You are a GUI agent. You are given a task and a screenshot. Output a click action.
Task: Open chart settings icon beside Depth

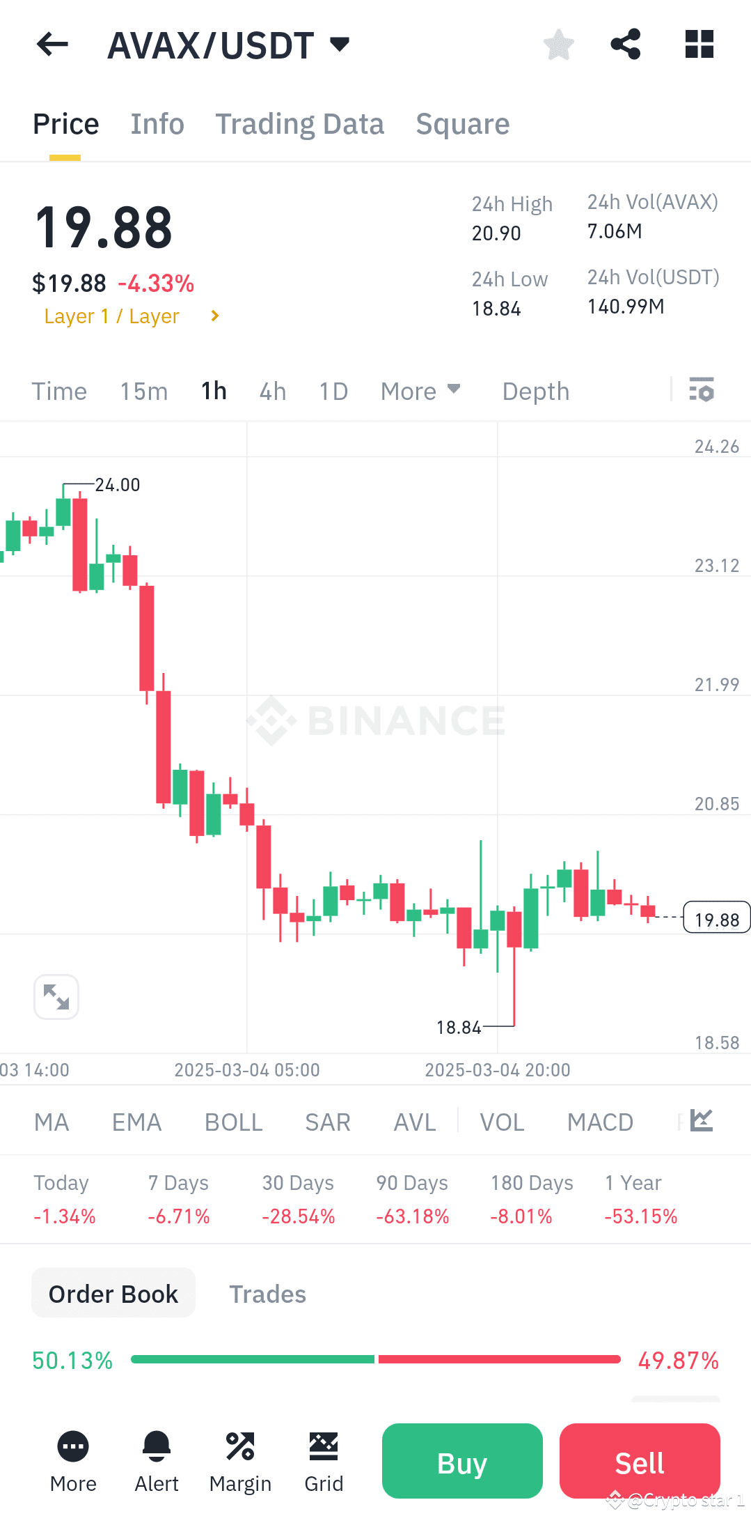(702, 391)
